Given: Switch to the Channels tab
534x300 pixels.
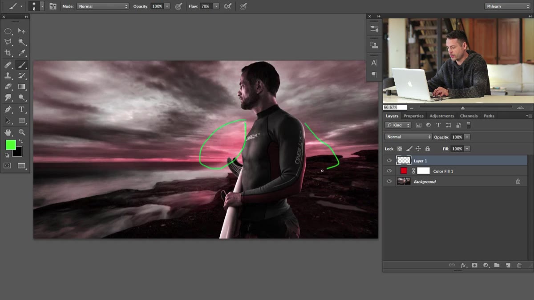Looking at the screenshot, I should click(469, 116).
